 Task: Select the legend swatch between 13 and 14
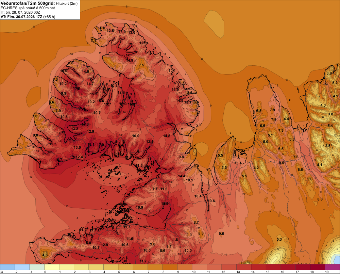[x=244, y=267]
